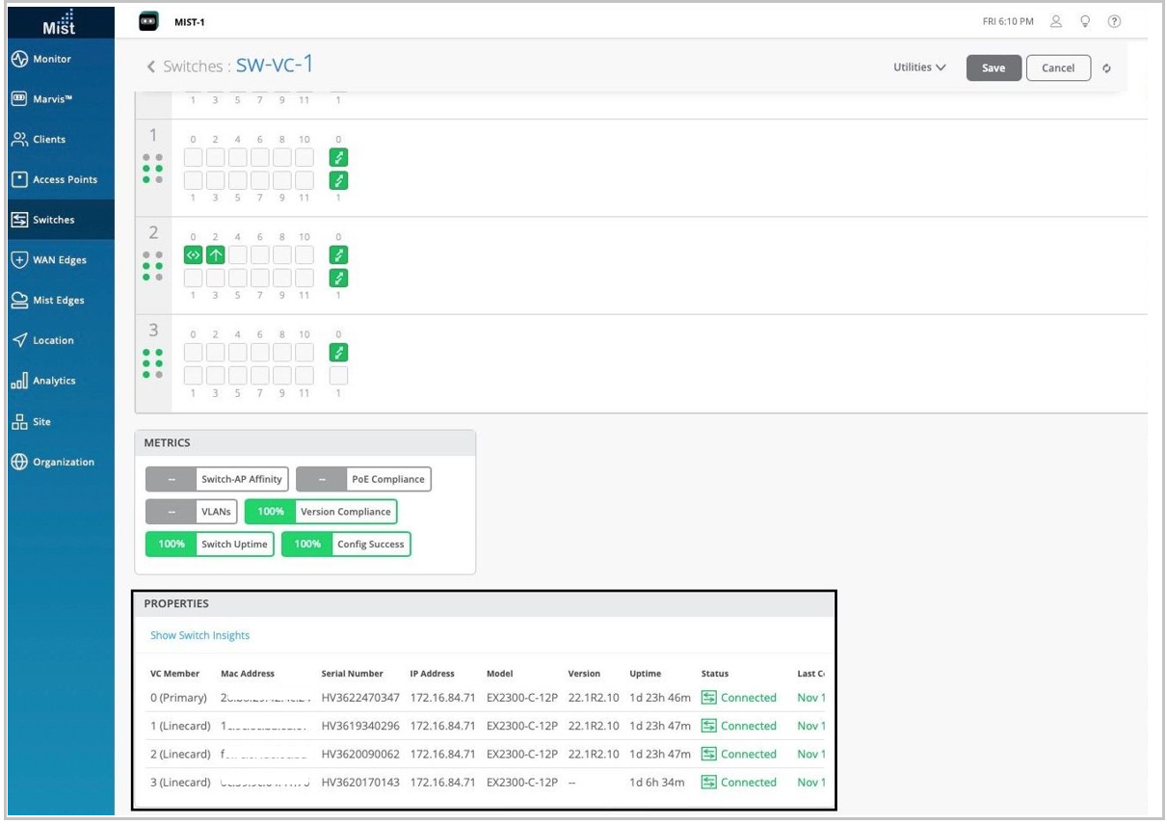Click the refresh icon beside Cancel
The image size is (1167, 824).
(1107, 68)
